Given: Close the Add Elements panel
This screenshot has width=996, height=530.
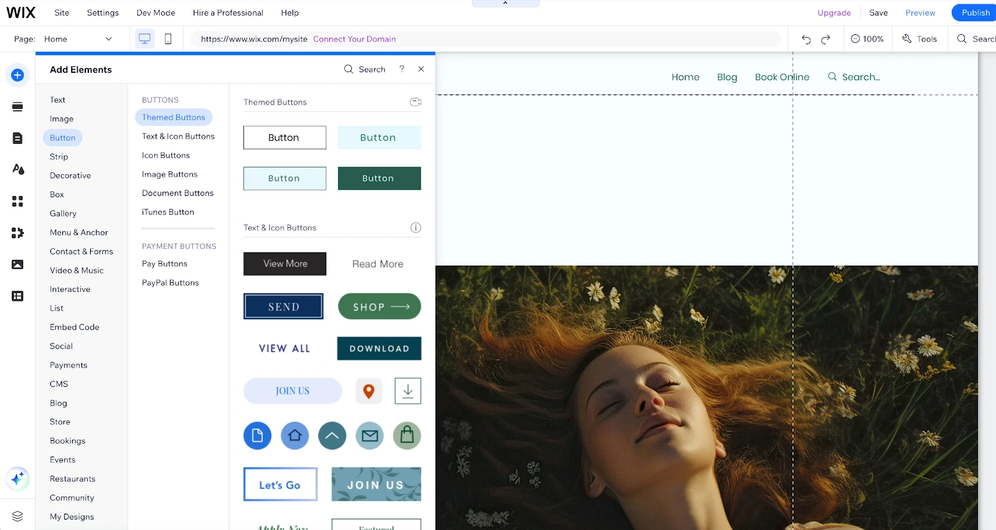Looking at the screenshot, I should (421, 69).
